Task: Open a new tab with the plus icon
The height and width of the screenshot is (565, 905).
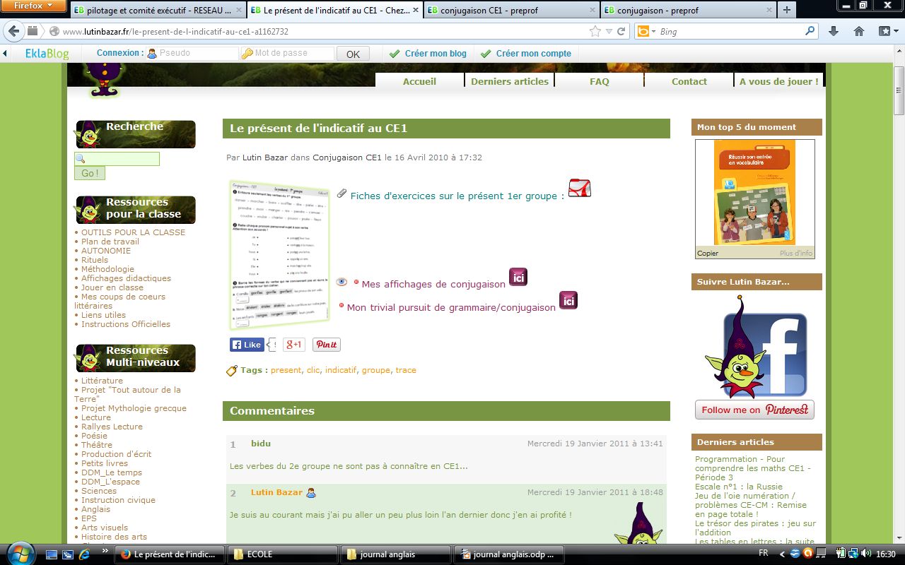Action: [x=786, y=10]
